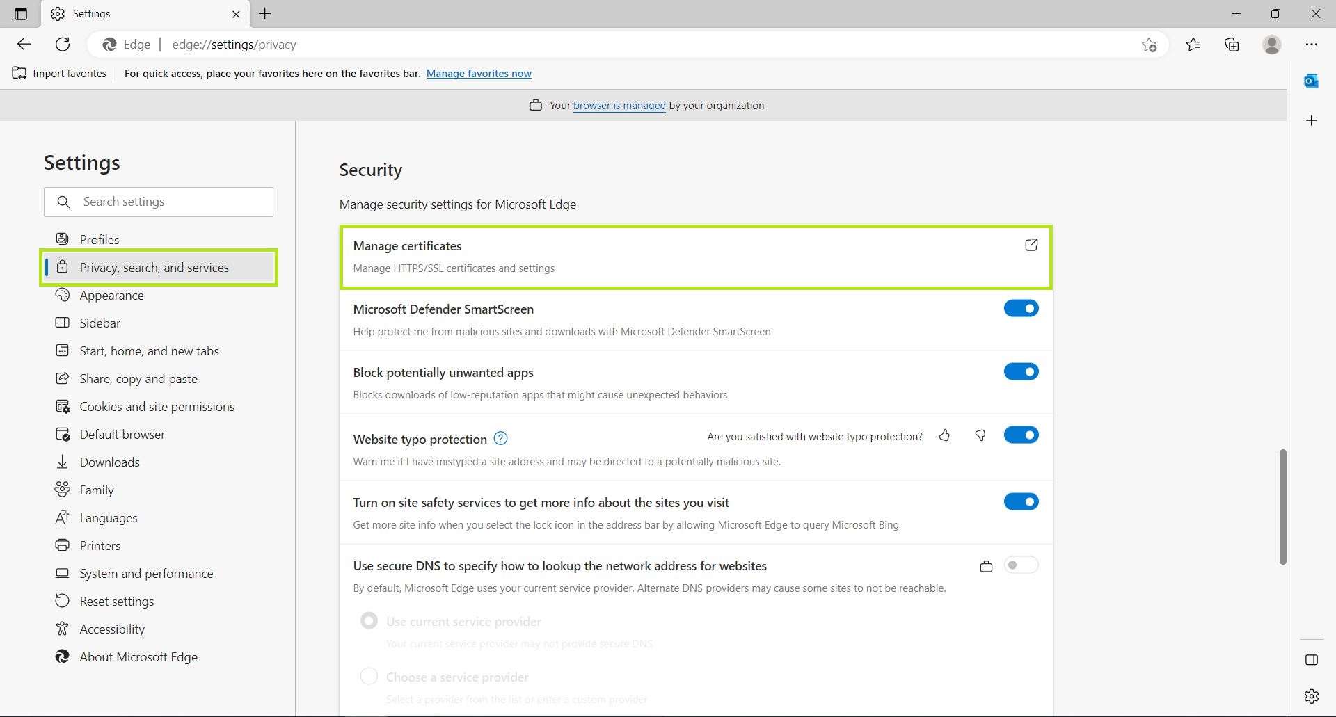Viewport: 1336px width, 717px height.
Task: Open Manage certificates row
Action: pyautogui.click(x=696, y=257)
